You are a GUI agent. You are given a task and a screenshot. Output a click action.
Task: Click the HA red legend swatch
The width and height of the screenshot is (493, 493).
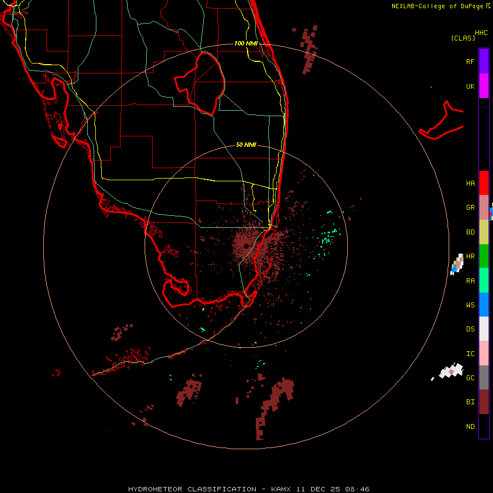click(484, 183)
